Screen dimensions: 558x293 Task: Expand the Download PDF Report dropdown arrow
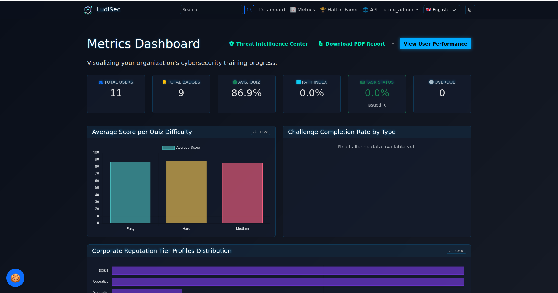coord(393,44)
